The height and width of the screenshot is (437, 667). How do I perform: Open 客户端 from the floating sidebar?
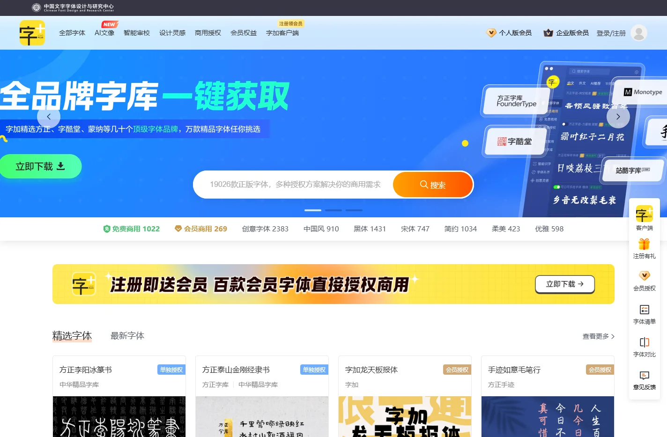pos(645,218)
